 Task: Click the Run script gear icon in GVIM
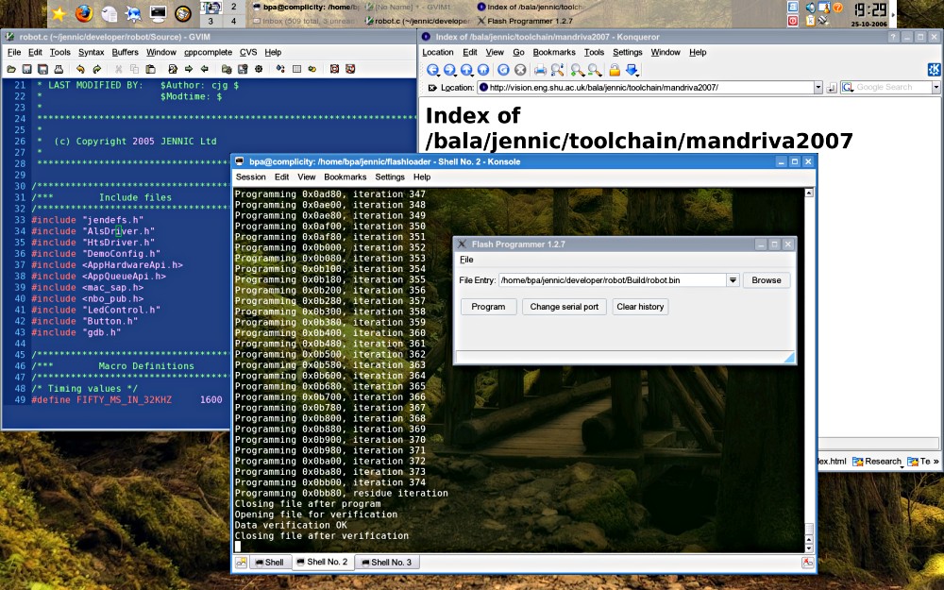(x=259, y=69)
